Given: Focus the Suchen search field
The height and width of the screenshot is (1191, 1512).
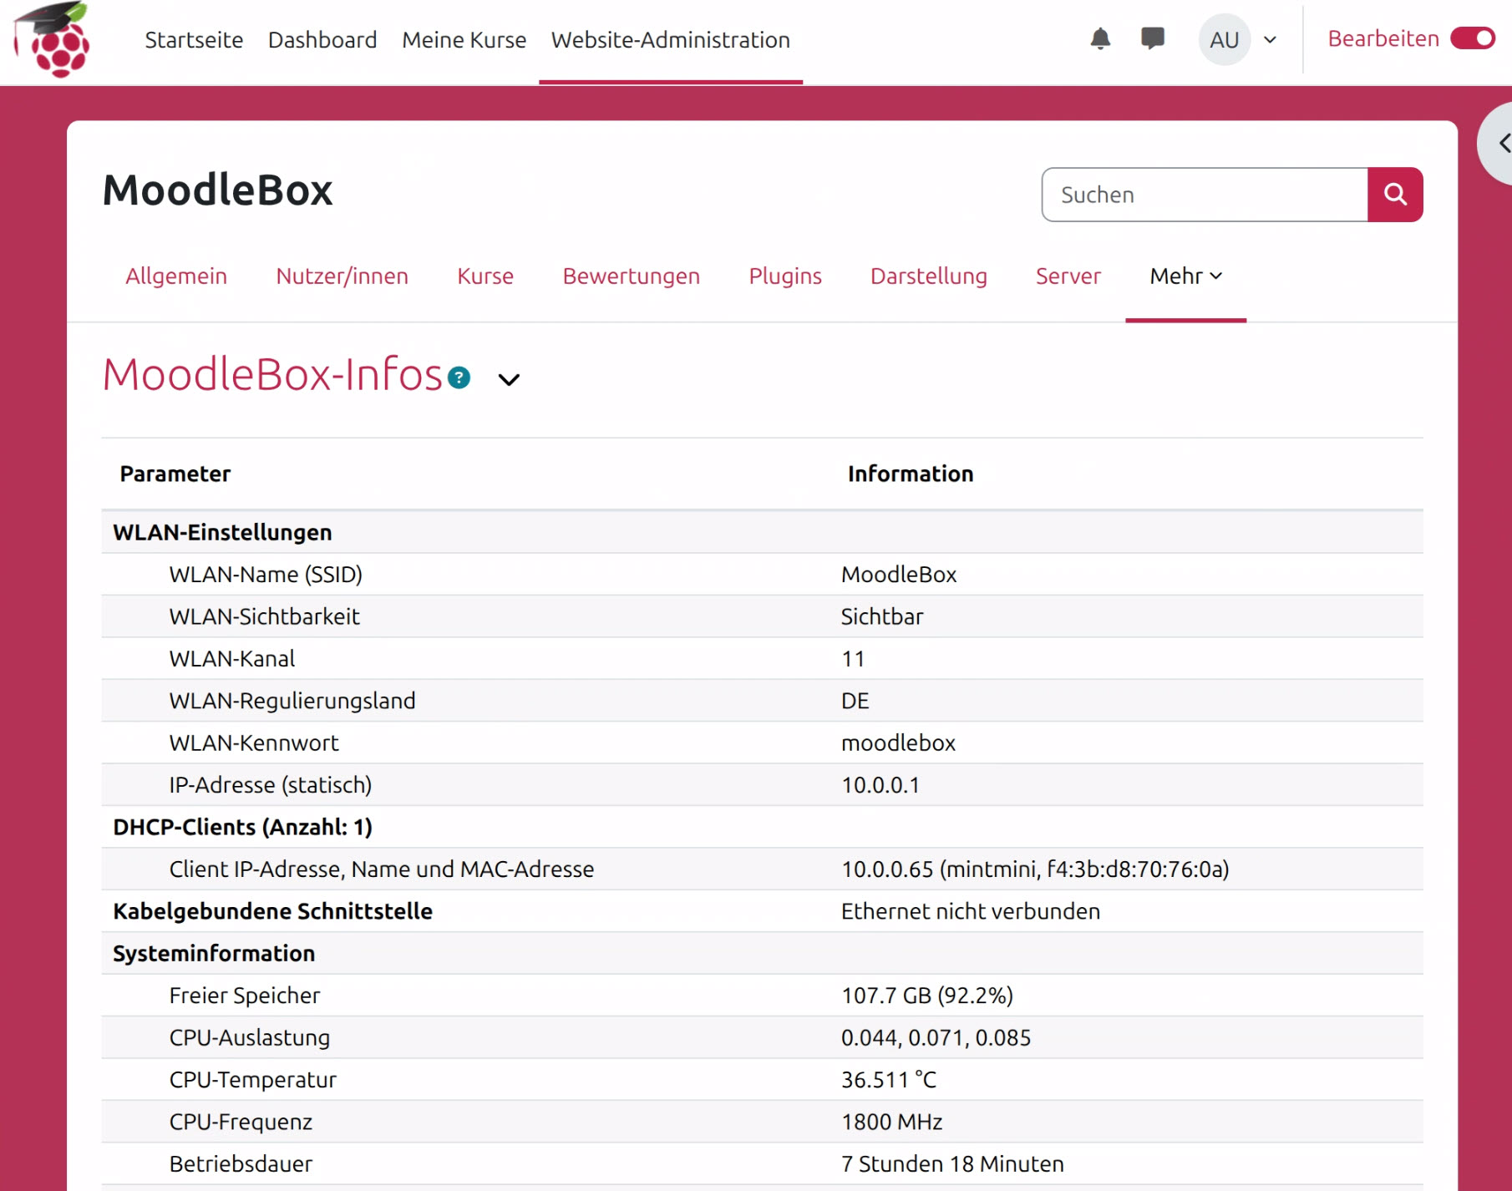Looking at the screenshot, I should tap(1205, 195).
